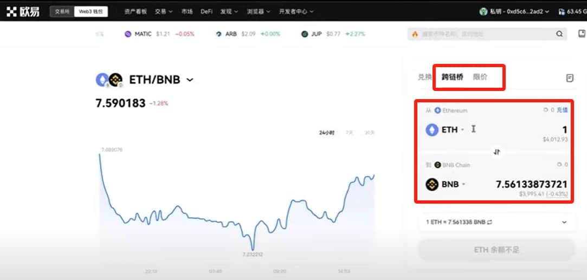Open the panel icon right of the search bar
Image resolution: width=587 pixels, height=280 pixels.
pyautogui.click(x=582, y=34)
